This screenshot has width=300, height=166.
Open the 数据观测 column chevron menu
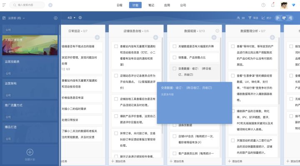[x=217, y=31]
